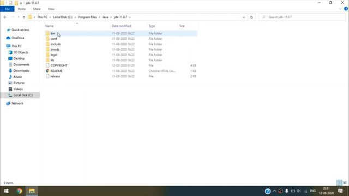349x196 pixels.
Task: Open the include folder icon
Action: [47, 44]
